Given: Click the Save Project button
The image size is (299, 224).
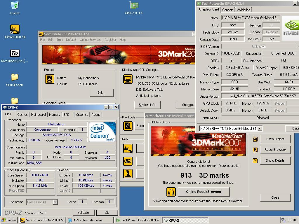Looking at the screenshot, I should coord(275,139).
